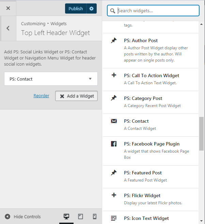Hide Controls collapse arrow

tap(7, 217)
